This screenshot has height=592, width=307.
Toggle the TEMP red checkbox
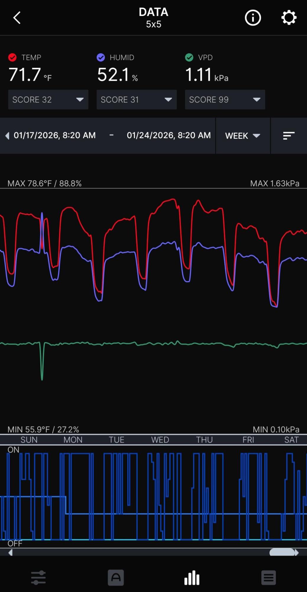click(x=12, y=57)
